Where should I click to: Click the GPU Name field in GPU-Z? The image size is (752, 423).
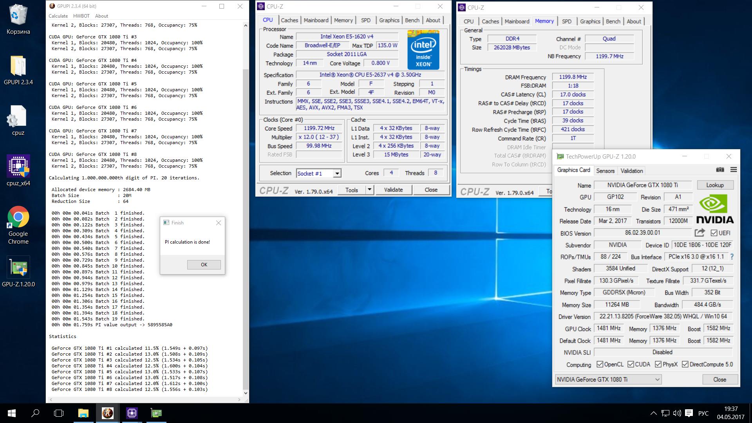[x=642, y=185]
